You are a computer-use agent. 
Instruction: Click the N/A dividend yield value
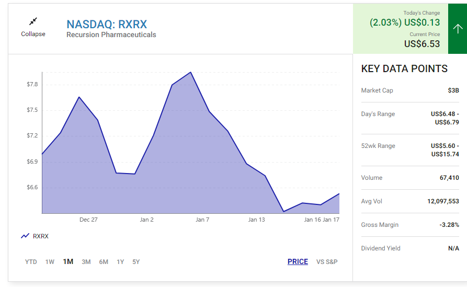(x=453, y=248)
